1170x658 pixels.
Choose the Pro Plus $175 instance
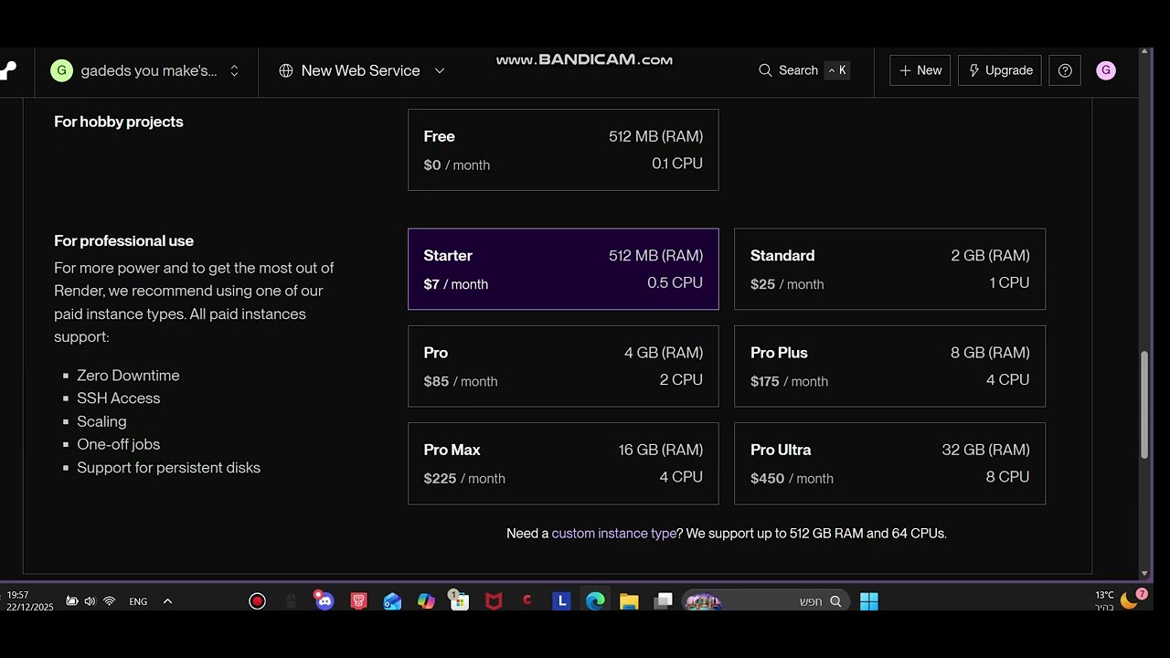pos(889,366)
